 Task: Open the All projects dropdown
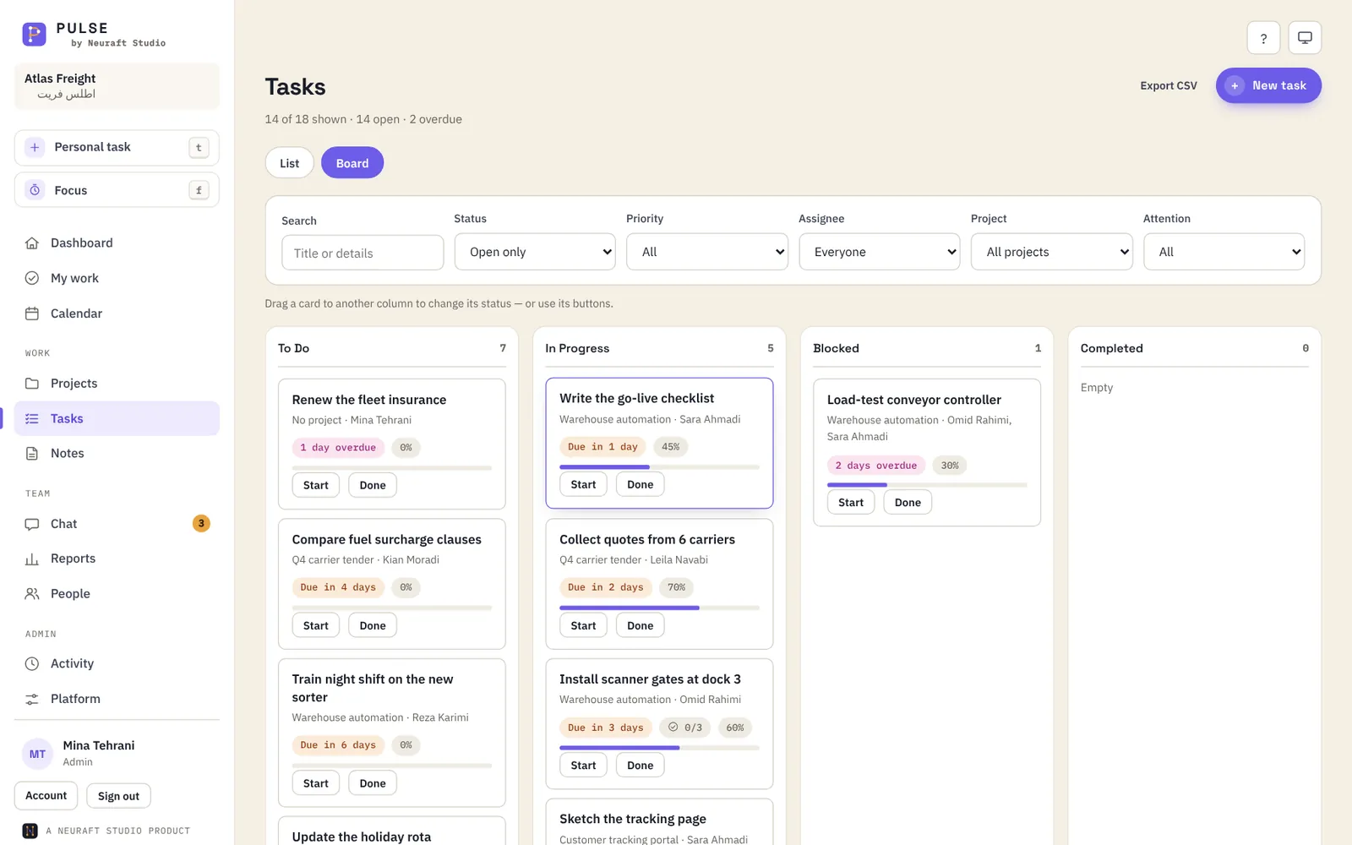click(x=1052, y=252)
